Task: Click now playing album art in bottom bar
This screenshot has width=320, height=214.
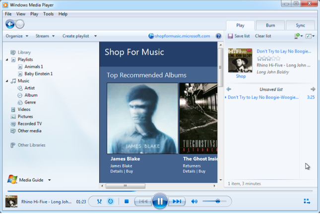Action: (x=11, y=201)
